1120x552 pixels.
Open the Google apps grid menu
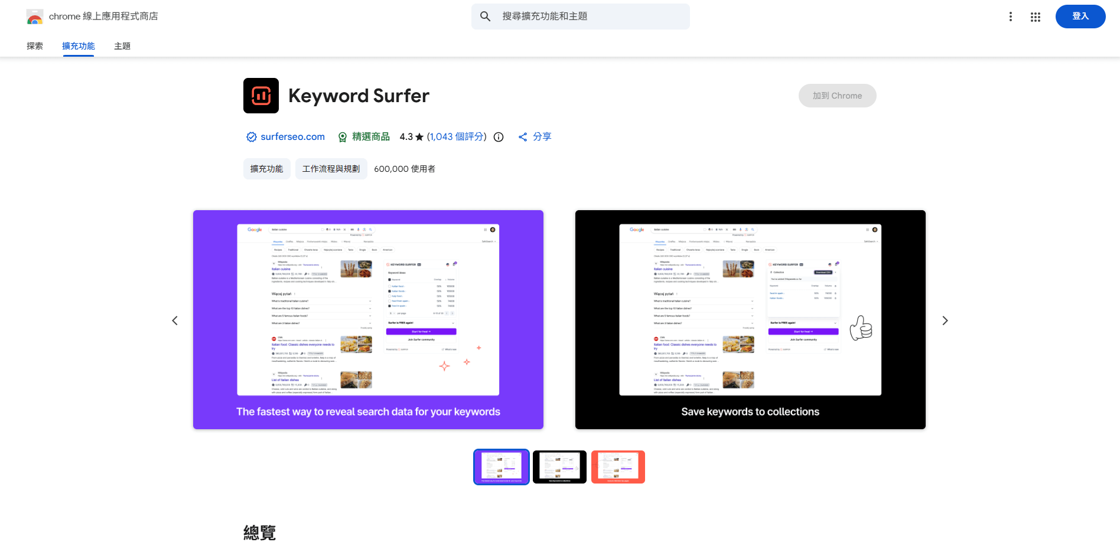click(1036, 17)
